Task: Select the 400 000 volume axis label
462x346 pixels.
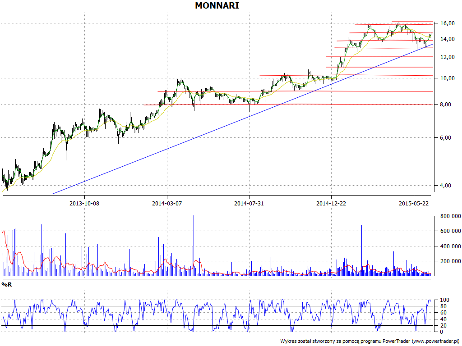Action: point(451,246)
